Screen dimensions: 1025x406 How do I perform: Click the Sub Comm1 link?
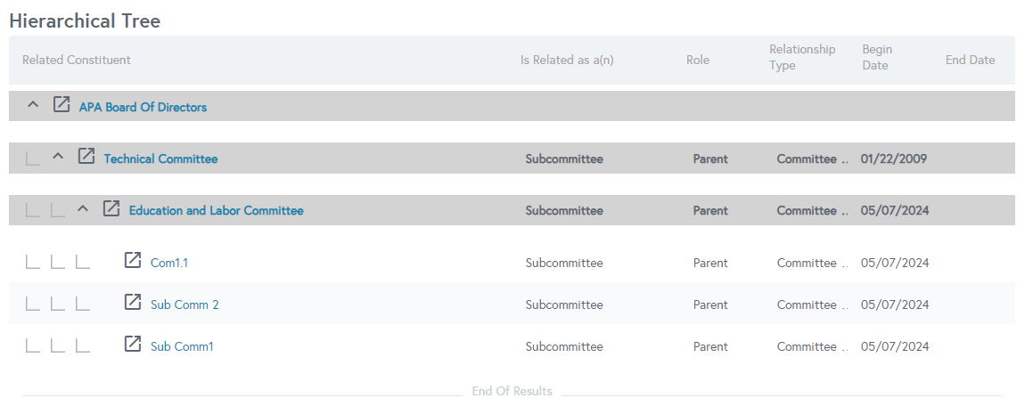[183, 346]
